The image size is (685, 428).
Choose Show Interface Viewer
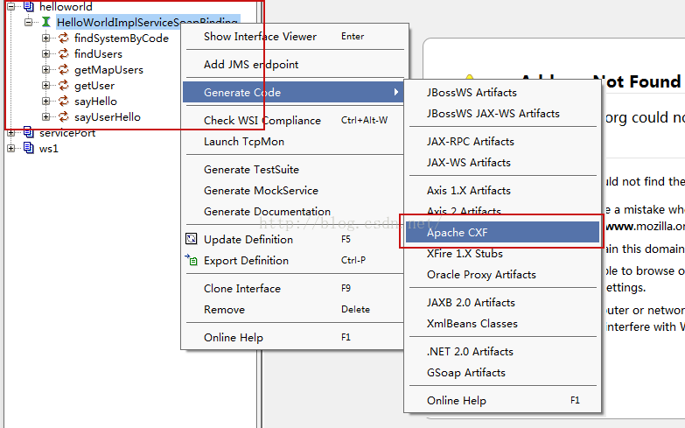[293, 36]
